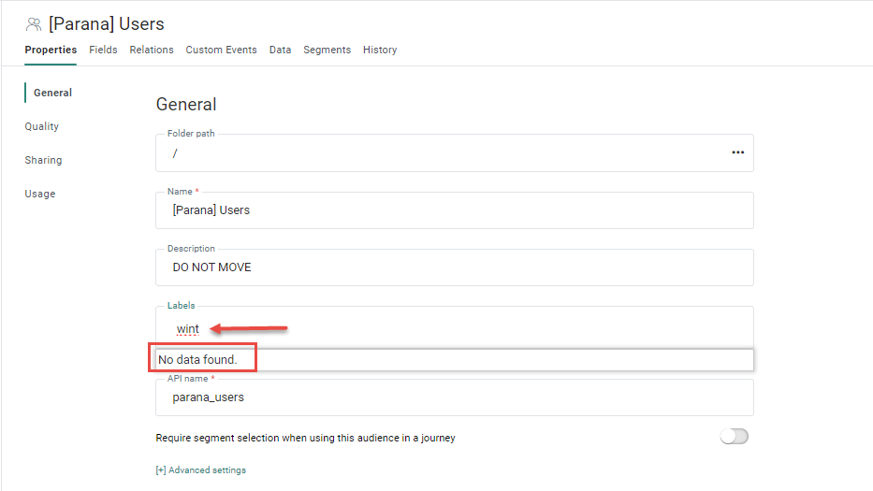
Task: Go to the Custom Events tab
Action: click(x=221, y=50)
